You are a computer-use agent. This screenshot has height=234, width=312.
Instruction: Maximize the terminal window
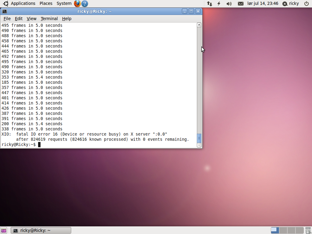click(x=191, y=11)
